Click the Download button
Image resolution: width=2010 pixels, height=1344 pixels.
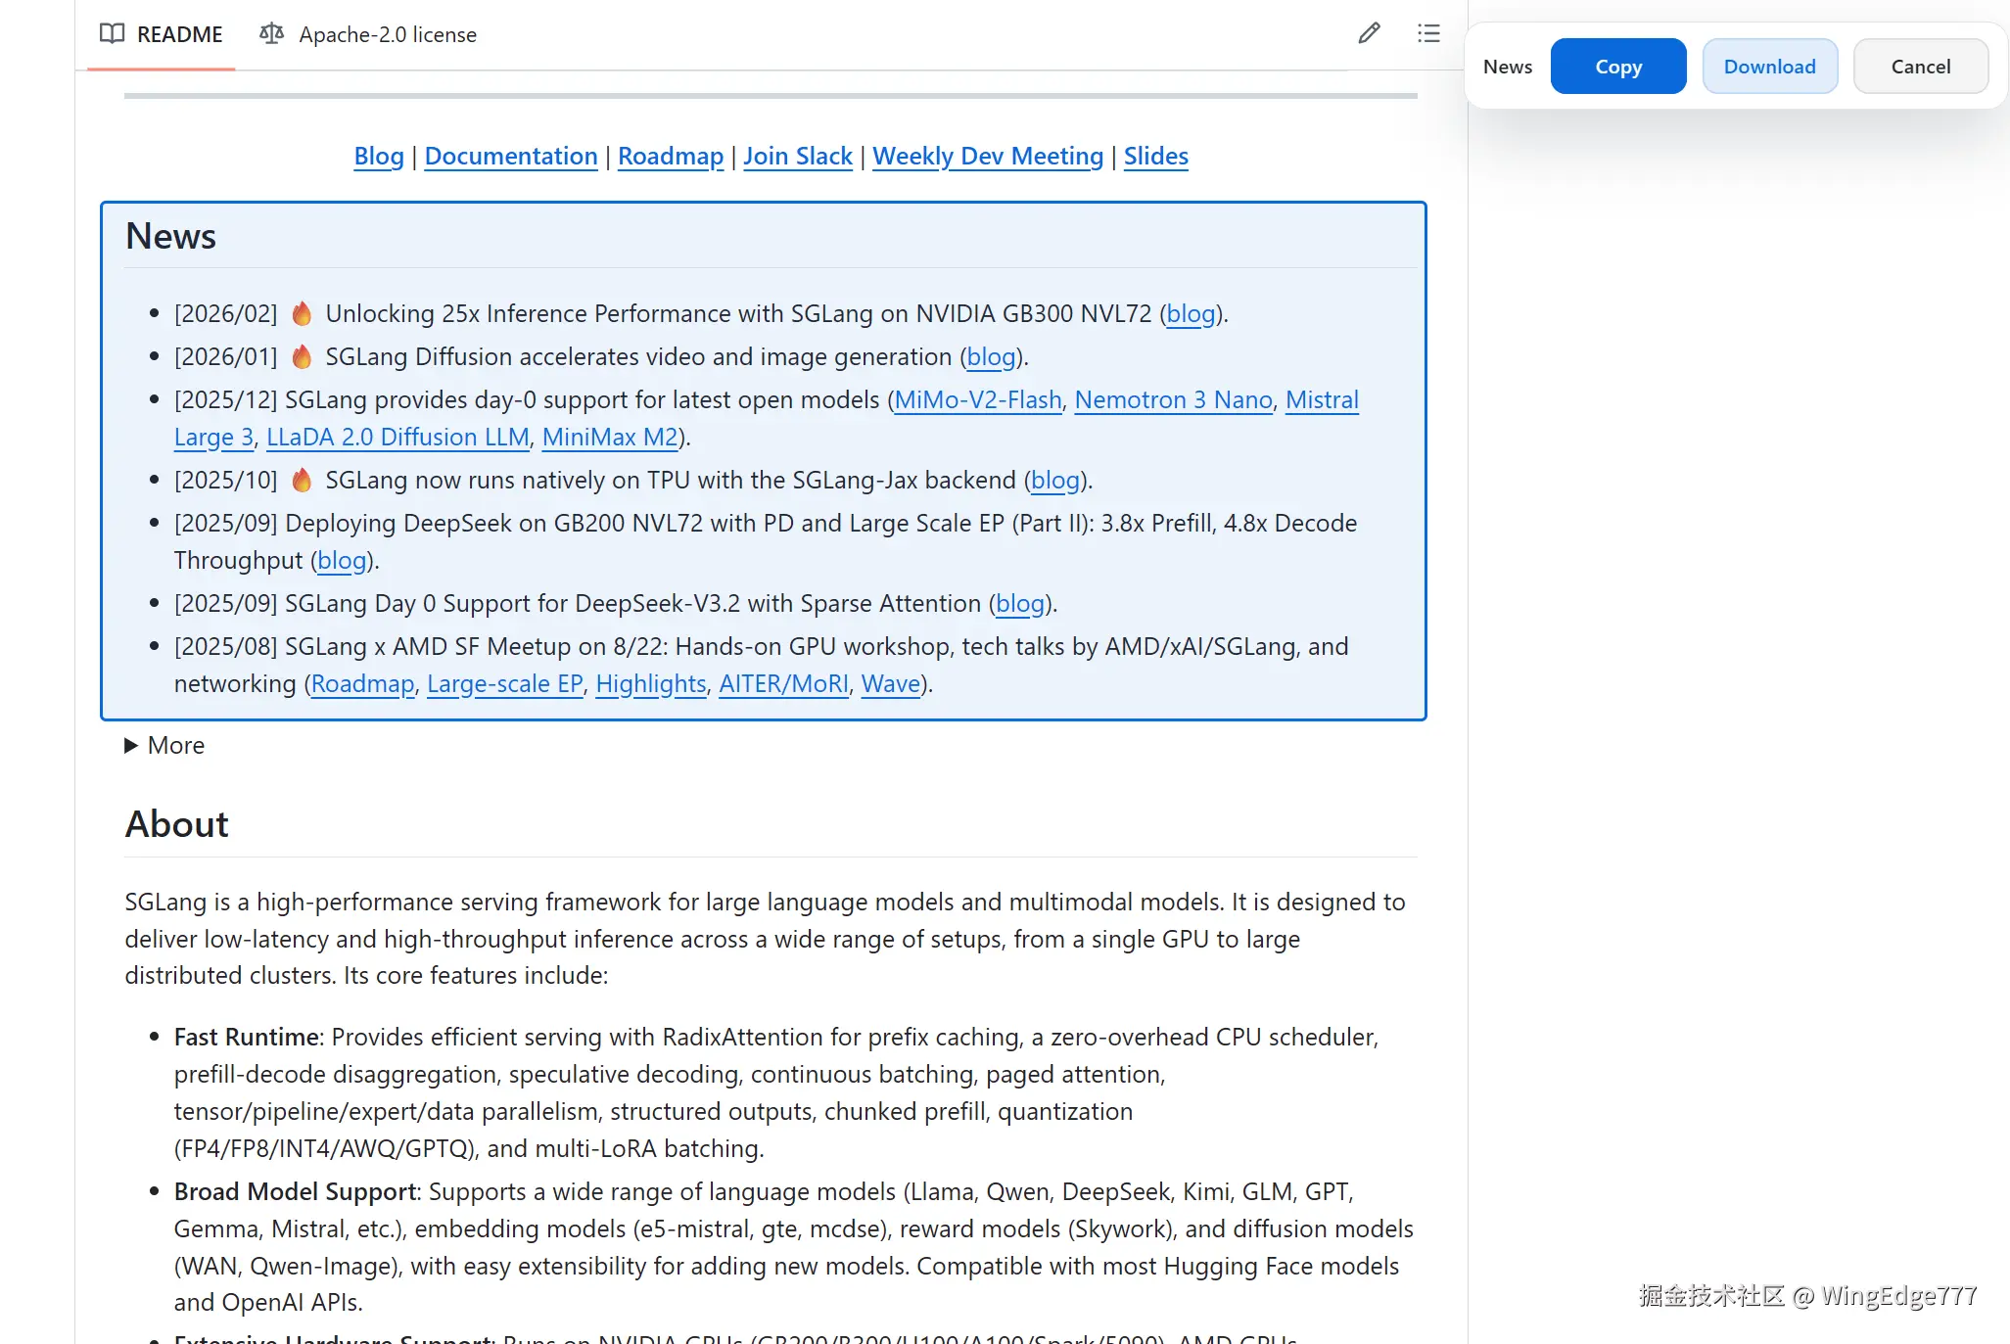1769,67
